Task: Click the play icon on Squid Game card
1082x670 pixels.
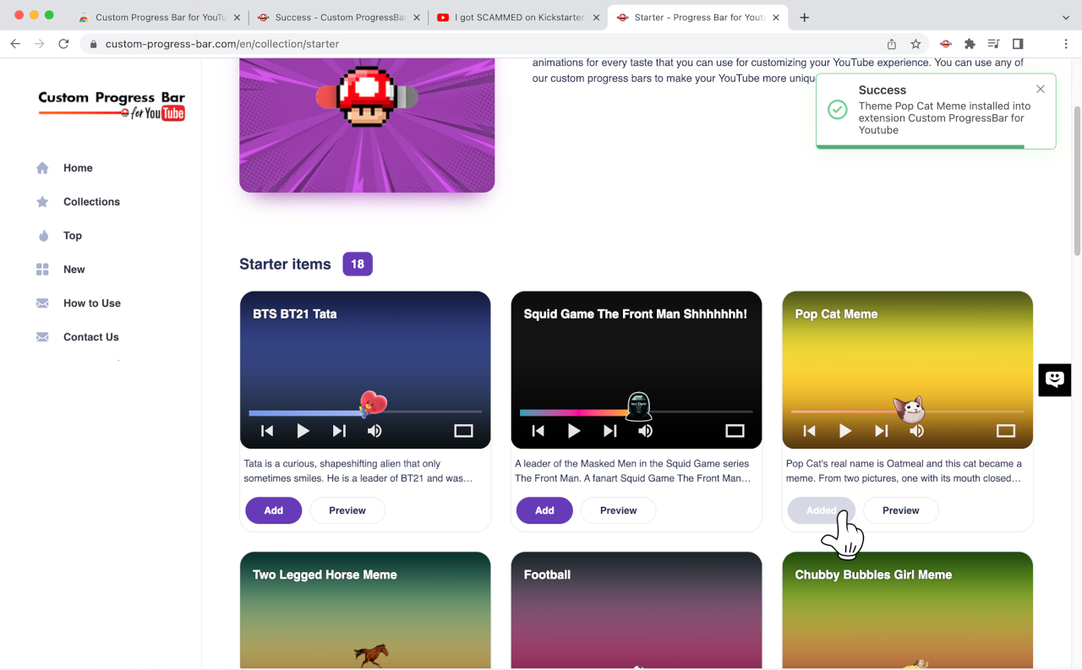Action: 574,431
